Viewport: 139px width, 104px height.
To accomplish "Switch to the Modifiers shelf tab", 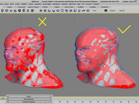I will 81,7.
